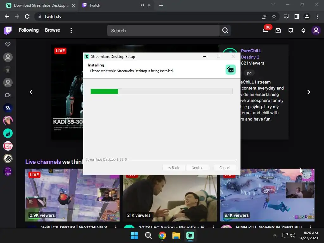Click the pc tag on featured stream

(249, 73)
